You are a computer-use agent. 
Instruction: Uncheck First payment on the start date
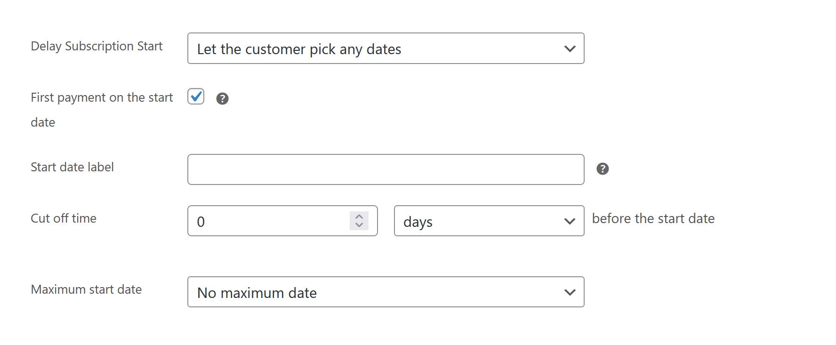tap(196, 96)
